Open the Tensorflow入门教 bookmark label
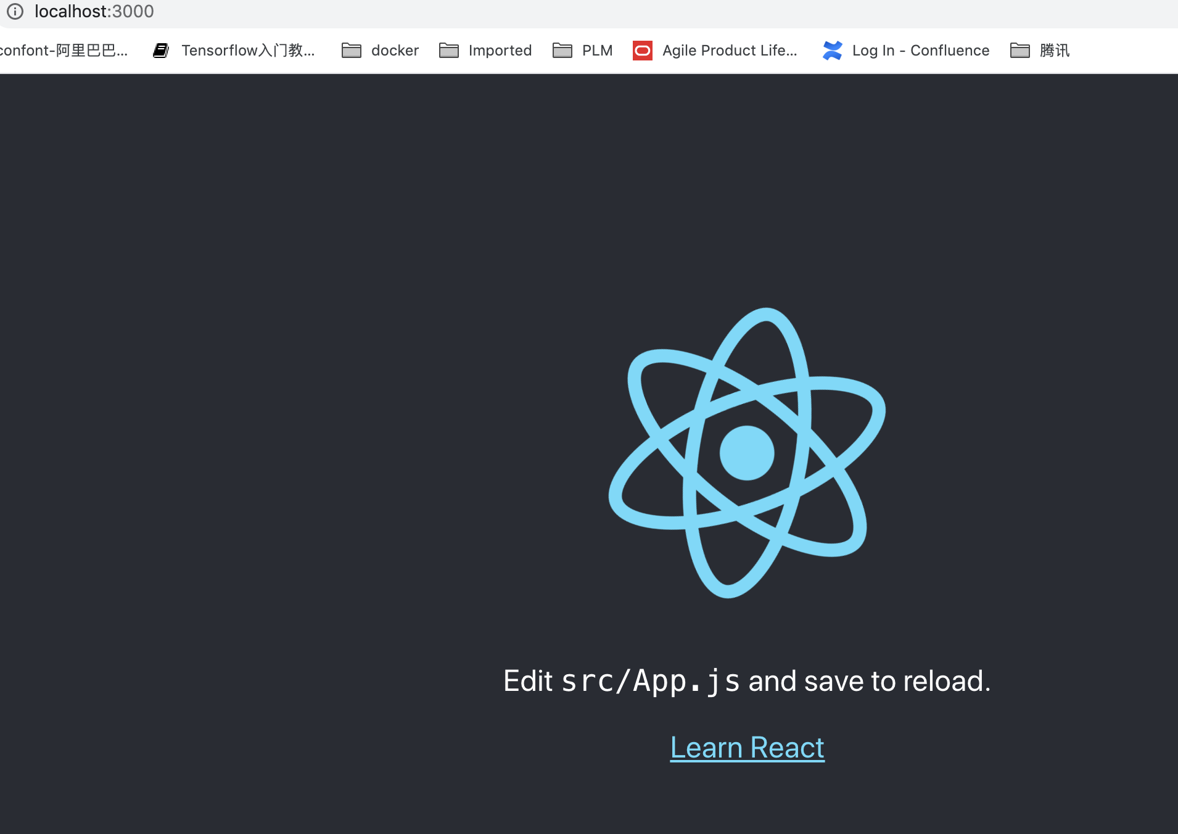 248,51
